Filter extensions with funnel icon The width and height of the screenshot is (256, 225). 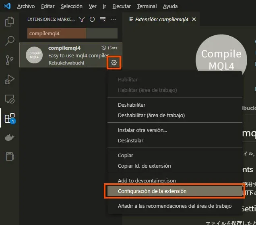[x=82, y=19]
